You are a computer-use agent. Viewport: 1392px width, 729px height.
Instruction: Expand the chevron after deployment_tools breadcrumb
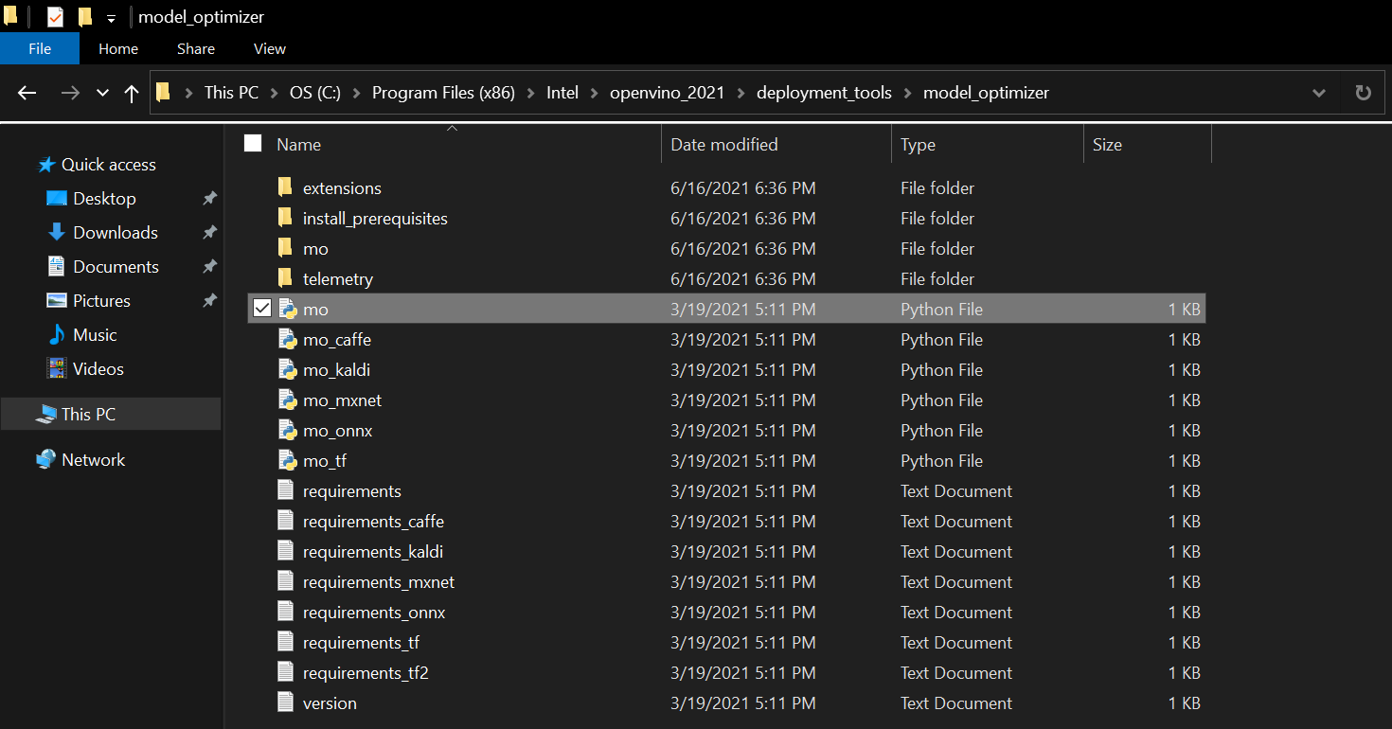coord(907,93)
